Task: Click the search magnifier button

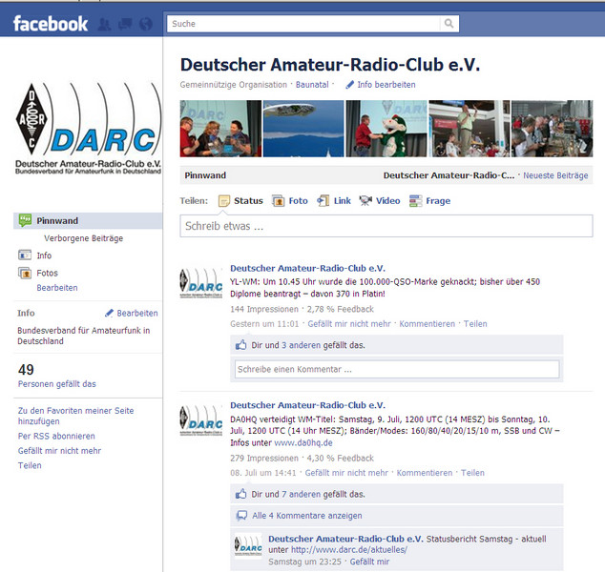Action: 449,24
